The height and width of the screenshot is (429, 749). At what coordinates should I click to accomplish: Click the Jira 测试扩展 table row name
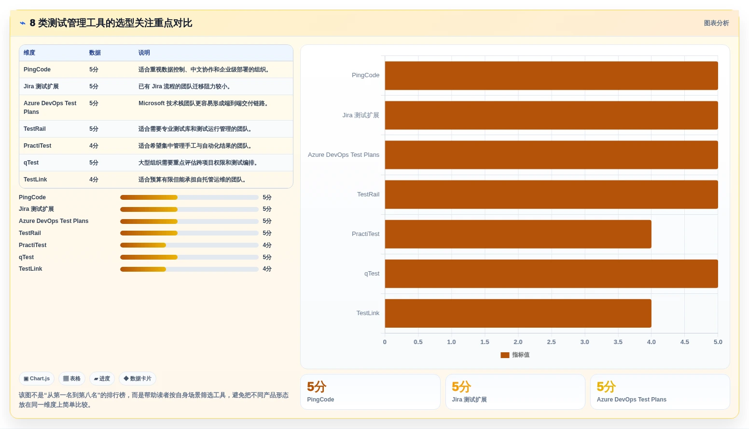coord(41,86)
